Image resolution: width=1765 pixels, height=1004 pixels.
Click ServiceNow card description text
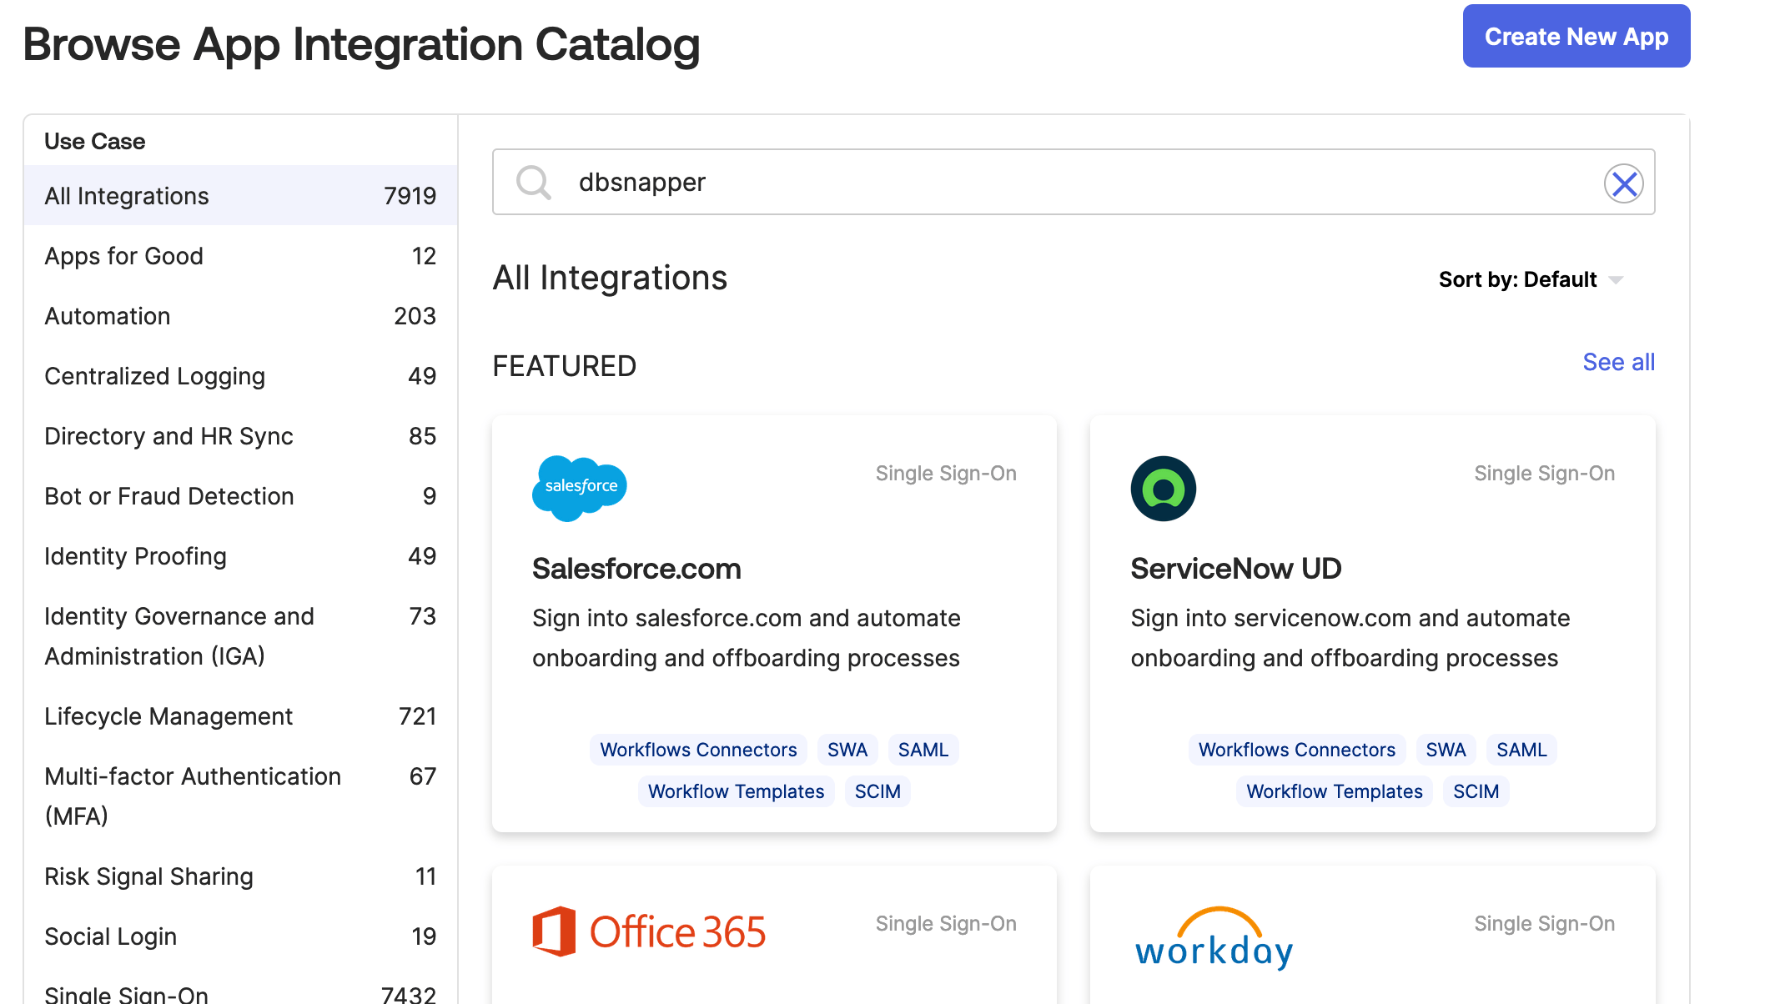coord(1350,638)
